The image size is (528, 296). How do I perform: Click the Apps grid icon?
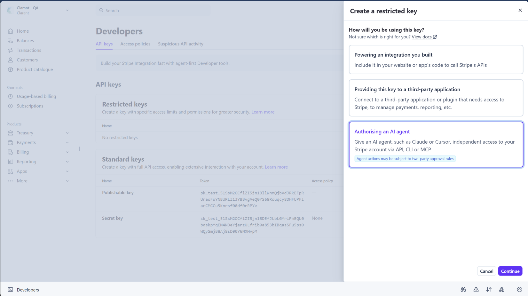tap(11, 171)
